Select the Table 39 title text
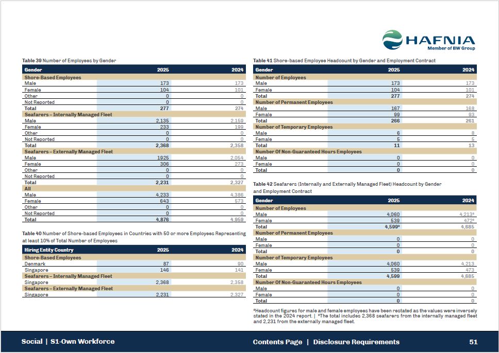499x353 pixels. [69, 61]
